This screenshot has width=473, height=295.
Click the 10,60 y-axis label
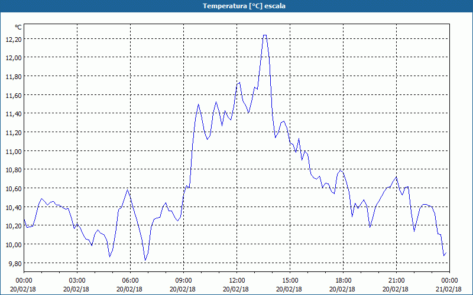[14, 189]
